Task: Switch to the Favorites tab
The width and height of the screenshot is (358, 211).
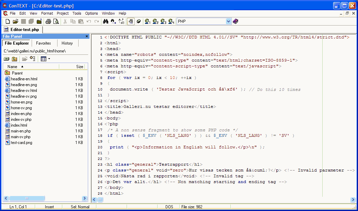Action: [x=43, y=43]
